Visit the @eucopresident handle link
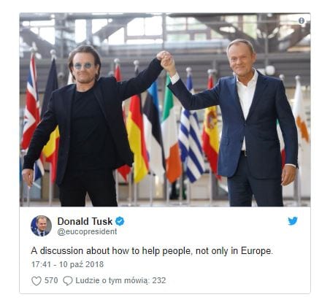The height and width of the screenshot is (308, 330). coord(87,231)
